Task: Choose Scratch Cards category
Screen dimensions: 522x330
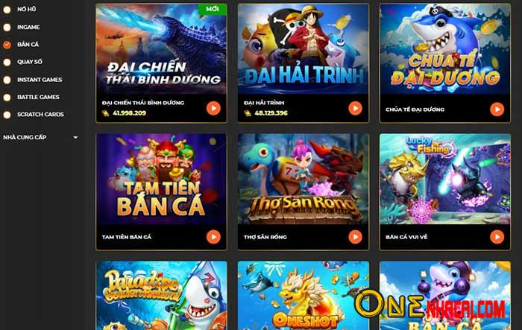Action: pyautogui.click(x=40, y=114)
